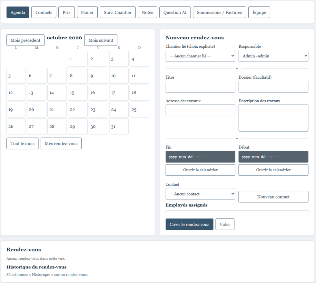
Task: Click the Nouveau contact button
Action: pos(273,197)
